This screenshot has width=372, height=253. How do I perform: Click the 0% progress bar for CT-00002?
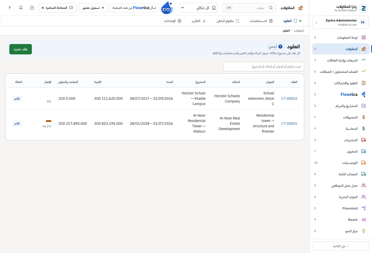[41, 96]
